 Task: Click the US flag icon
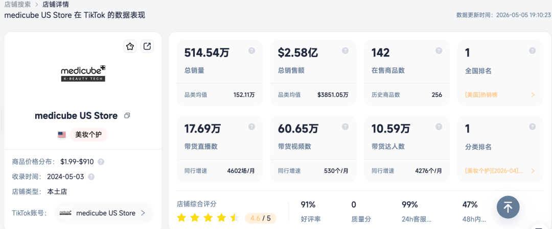(62, 135)
